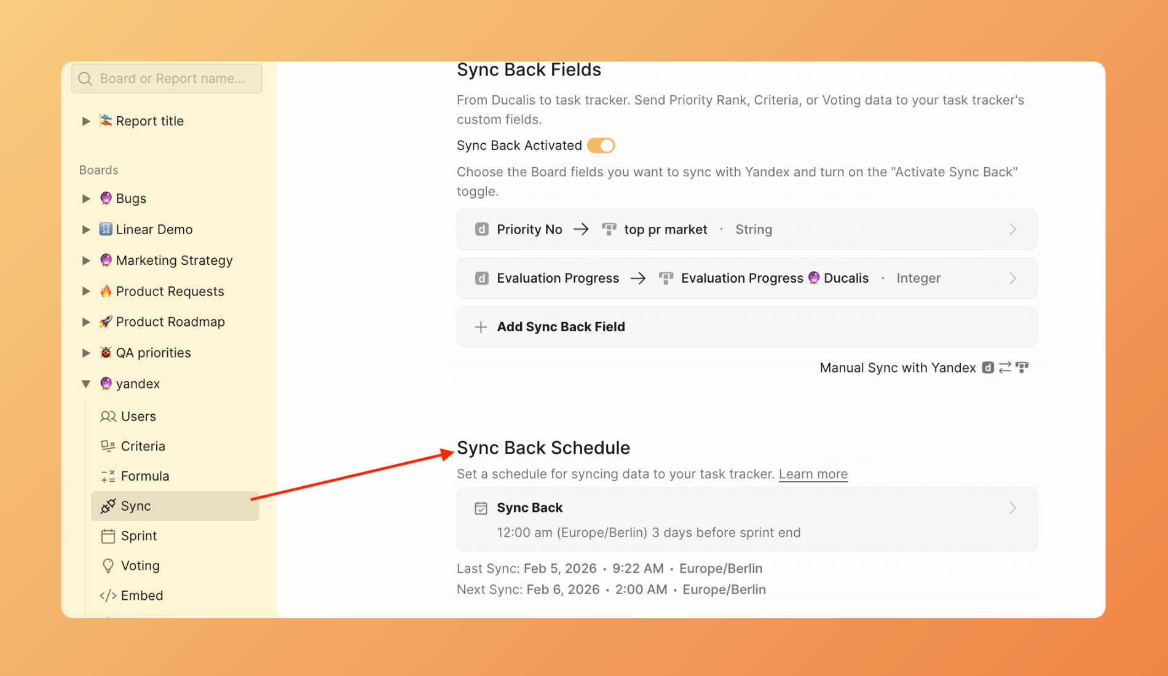Click the calendar icon in Sync Back schedule
This screenshot has height=676, width=1168.
481,508
